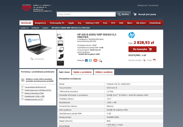Open the Notebooki category tab
Image resolution: width=183 pixels, height=127 pixels.
[26, 23]
